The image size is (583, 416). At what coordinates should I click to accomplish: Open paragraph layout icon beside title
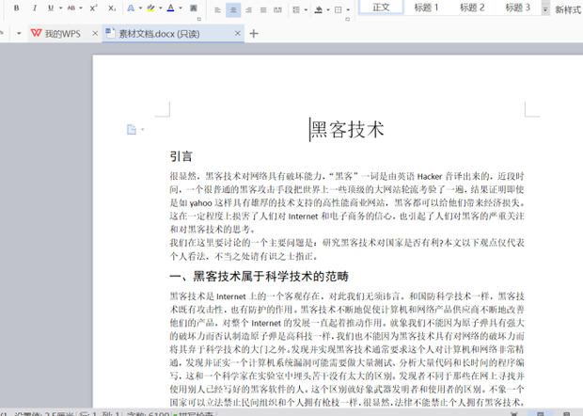tap(132, 130)
